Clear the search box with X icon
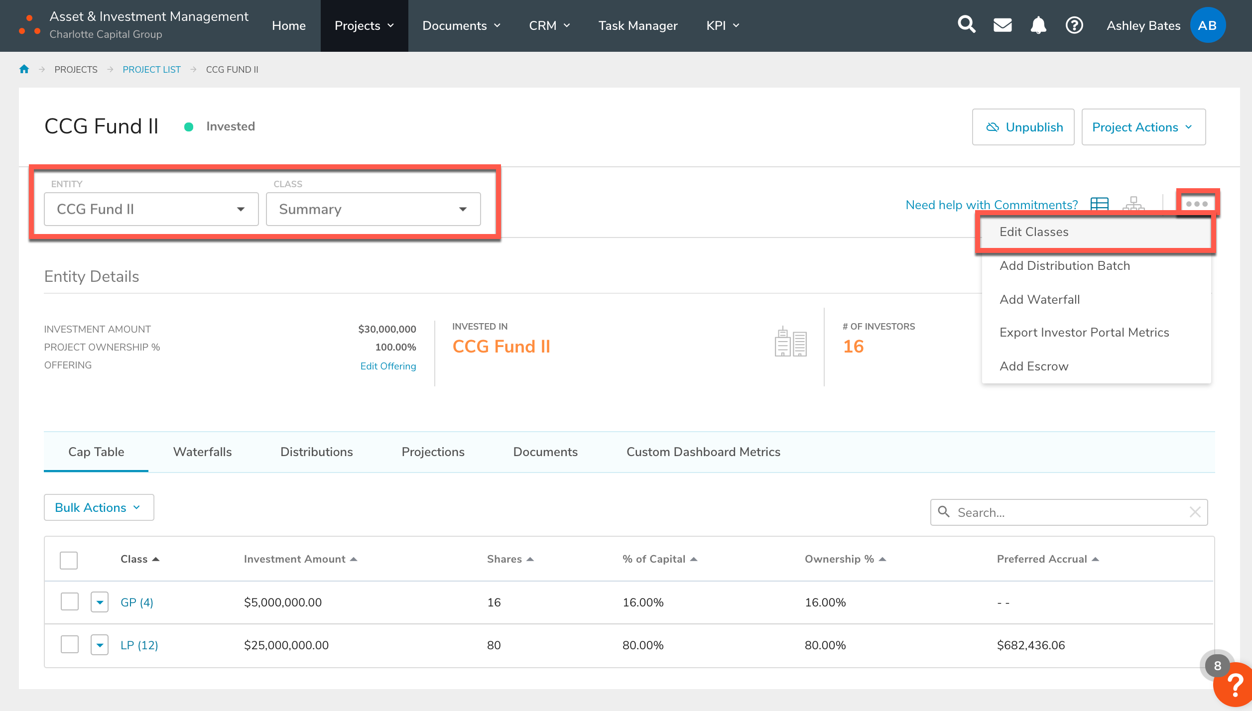This screenshot has width=1252, height=711. pyautogui.click(x=1195, y=512)
